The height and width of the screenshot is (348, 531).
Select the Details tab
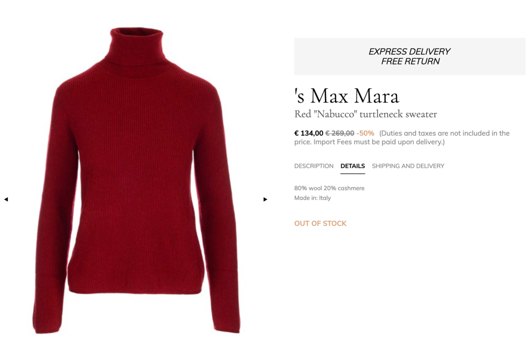tap(352, 166)
